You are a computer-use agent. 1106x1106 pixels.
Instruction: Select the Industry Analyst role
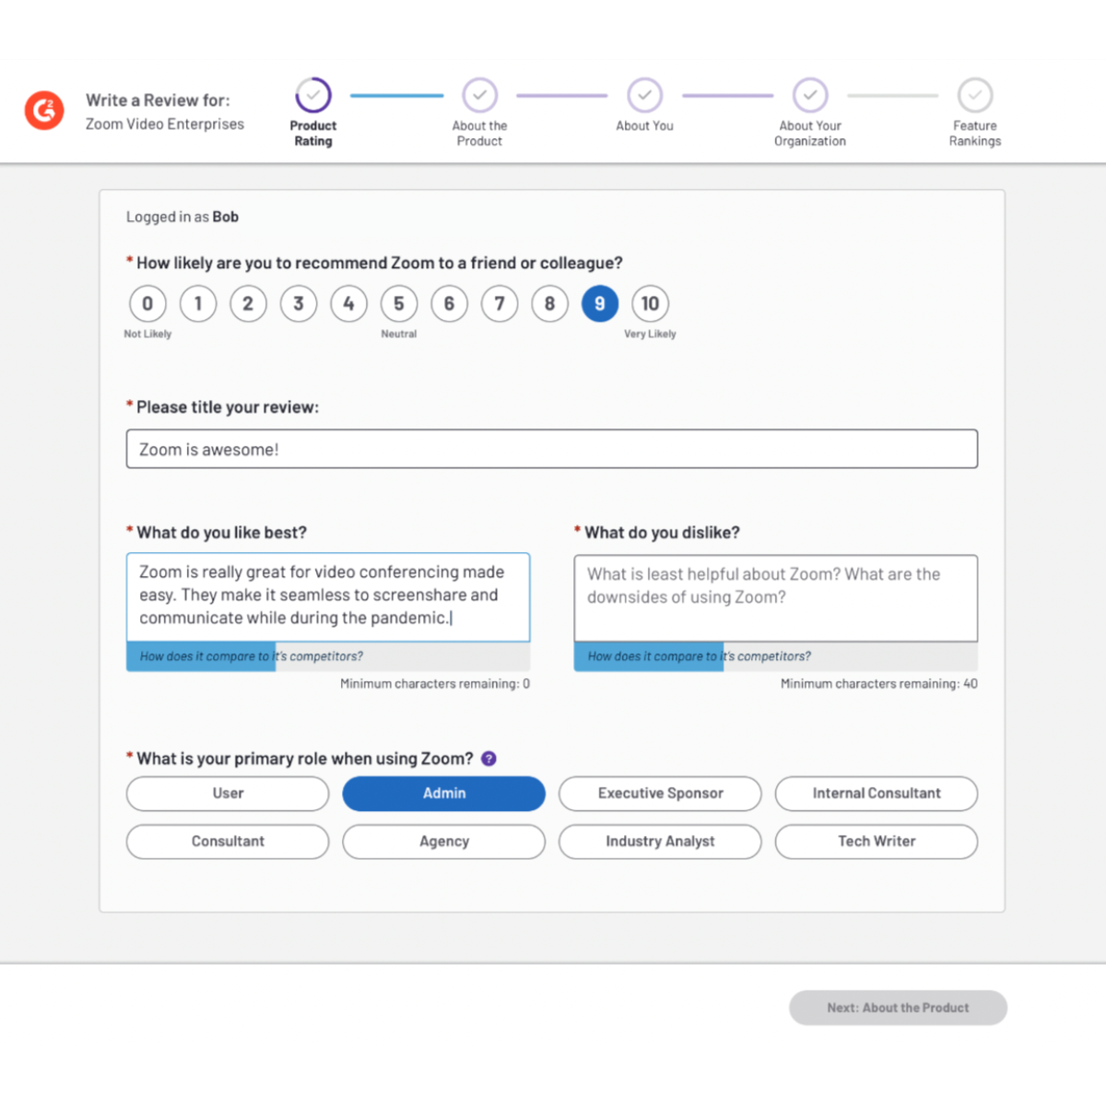660,841
